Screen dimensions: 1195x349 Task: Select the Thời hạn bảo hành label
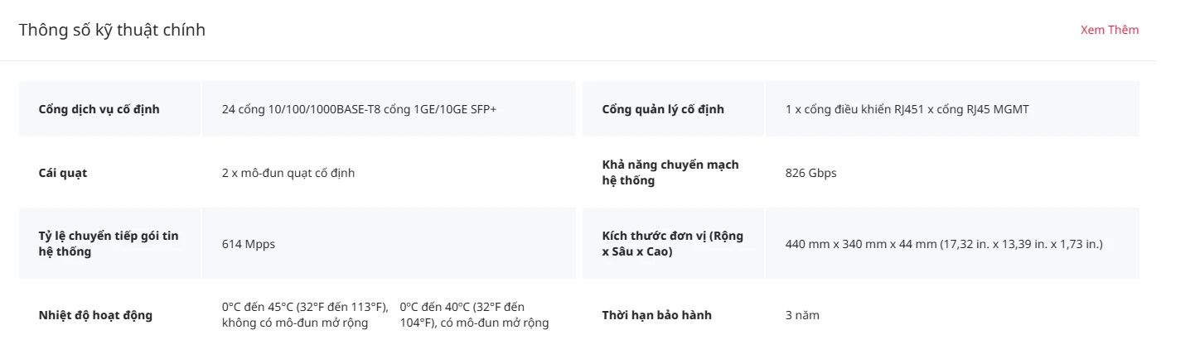657,315
